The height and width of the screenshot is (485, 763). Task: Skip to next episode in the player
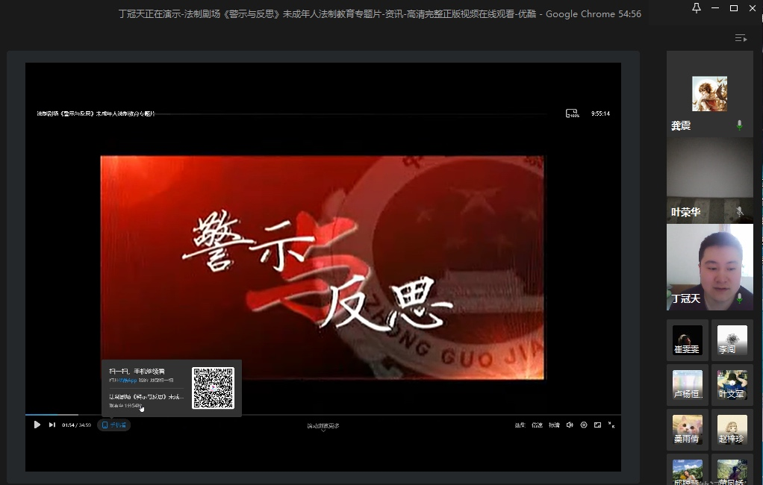pos(52,425)
